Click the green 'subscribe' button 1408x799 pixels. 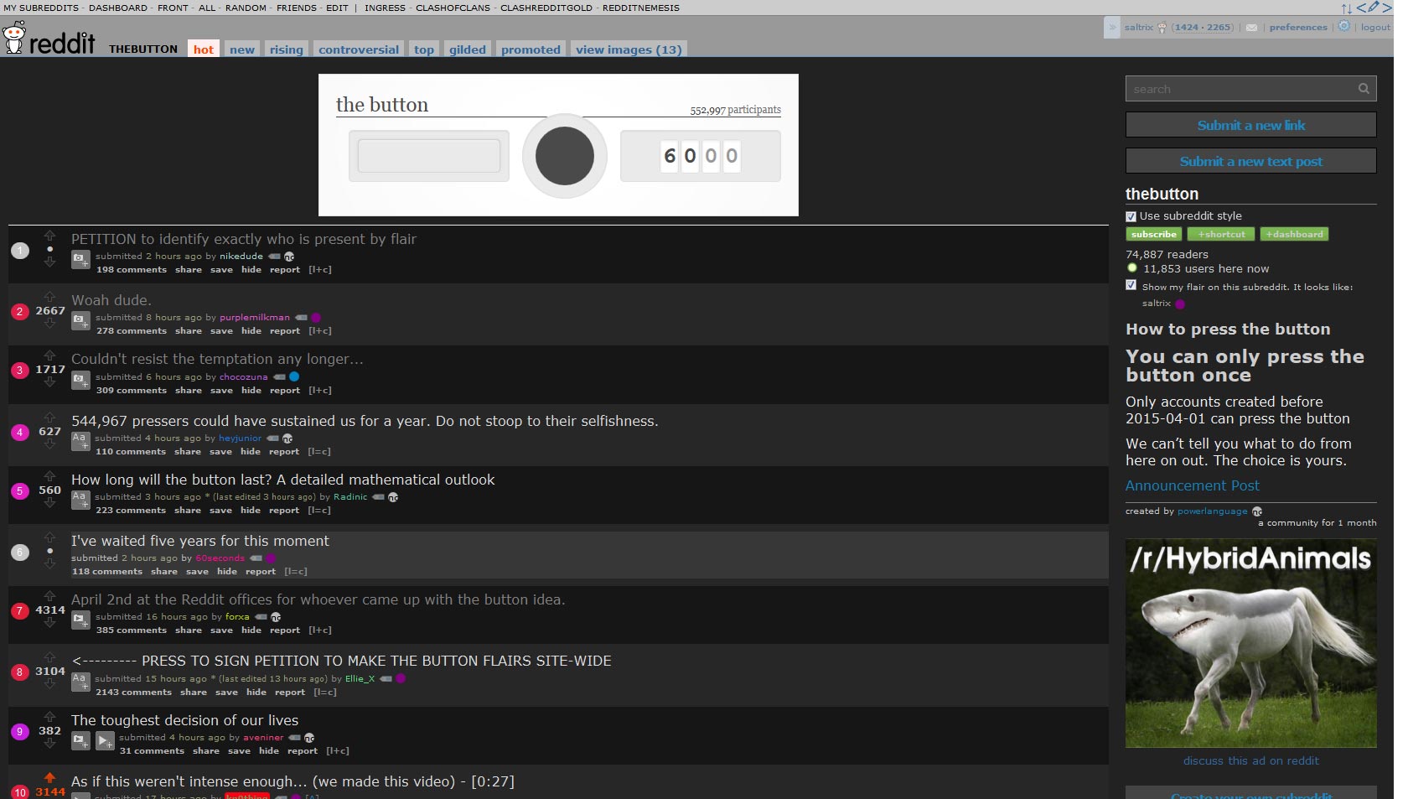(1153, 235)
